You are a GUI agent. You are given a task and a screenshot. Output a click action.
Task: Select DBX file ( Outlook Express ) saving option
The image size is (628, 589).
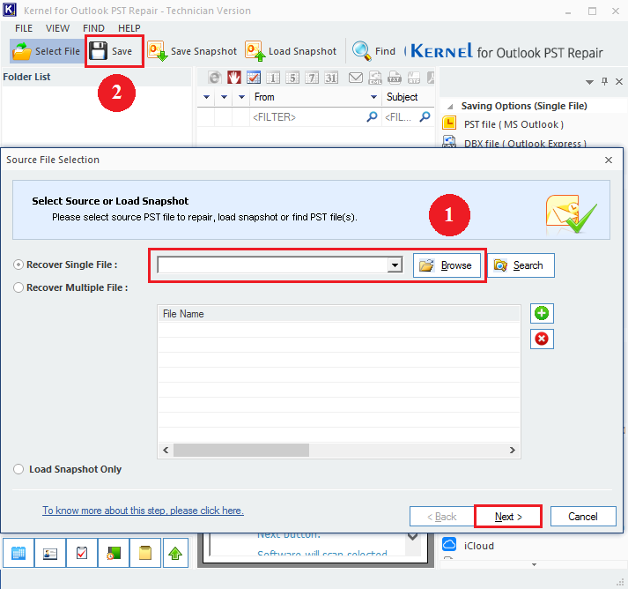point(525,143)
